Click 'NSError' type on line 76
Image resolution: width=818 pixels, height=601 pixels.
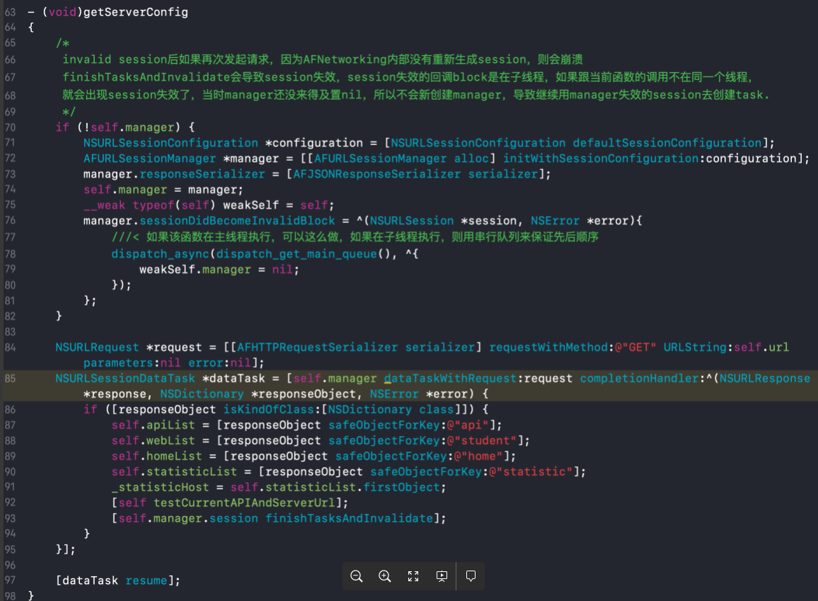coord(555,221)
